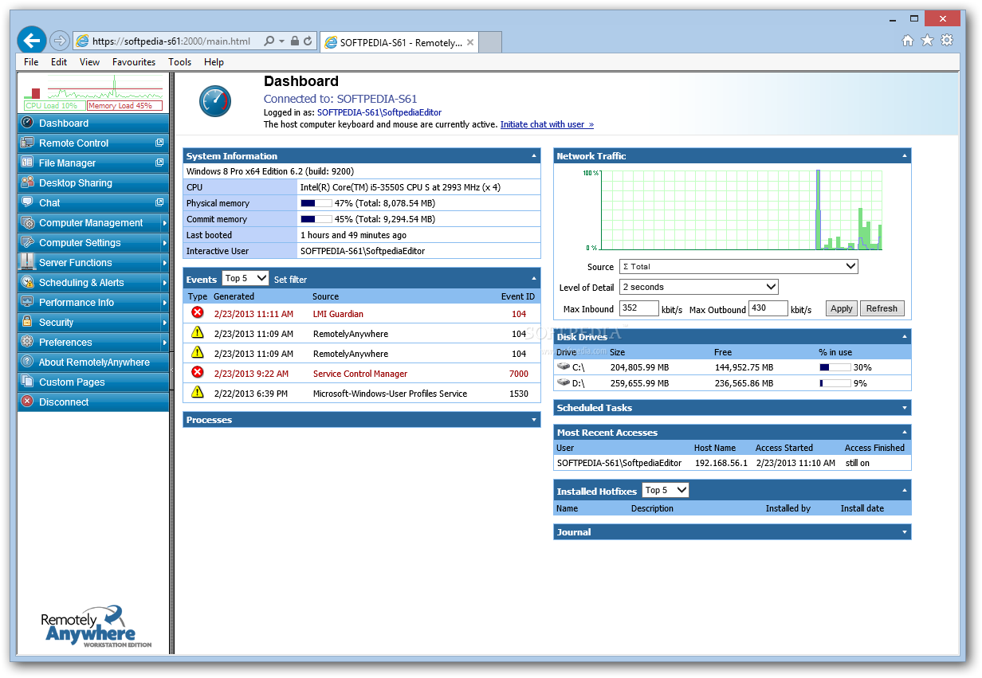
Task: Click the Scheduling & Alerts clock icon
Action: pos(28,283)
